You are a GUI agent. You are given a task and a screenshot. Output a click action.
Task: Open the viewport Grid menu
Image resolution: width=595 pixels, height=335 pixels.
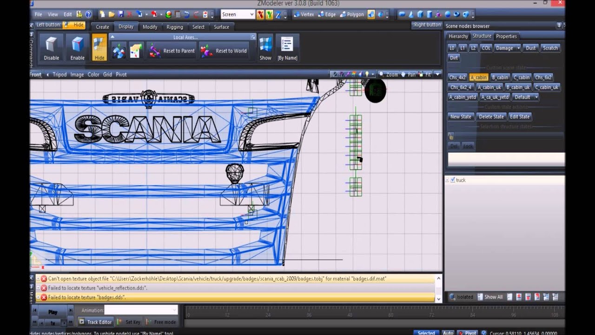point(107,74)
